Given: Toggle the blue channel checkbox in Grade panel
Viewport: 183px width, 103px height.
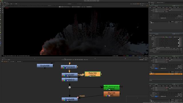Looking at the screenshot, I should (x=170, y=37).
